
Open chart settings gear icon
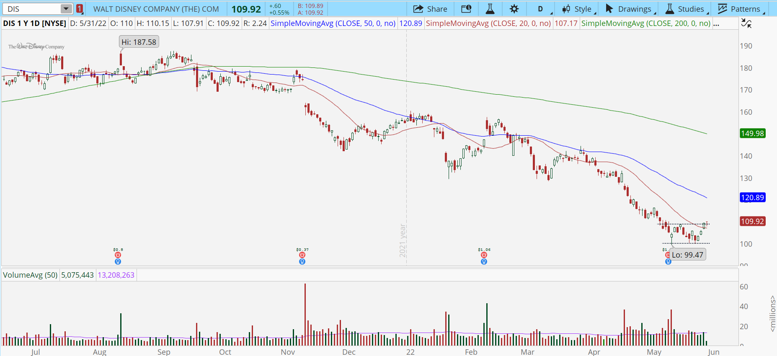pos(514,9)
